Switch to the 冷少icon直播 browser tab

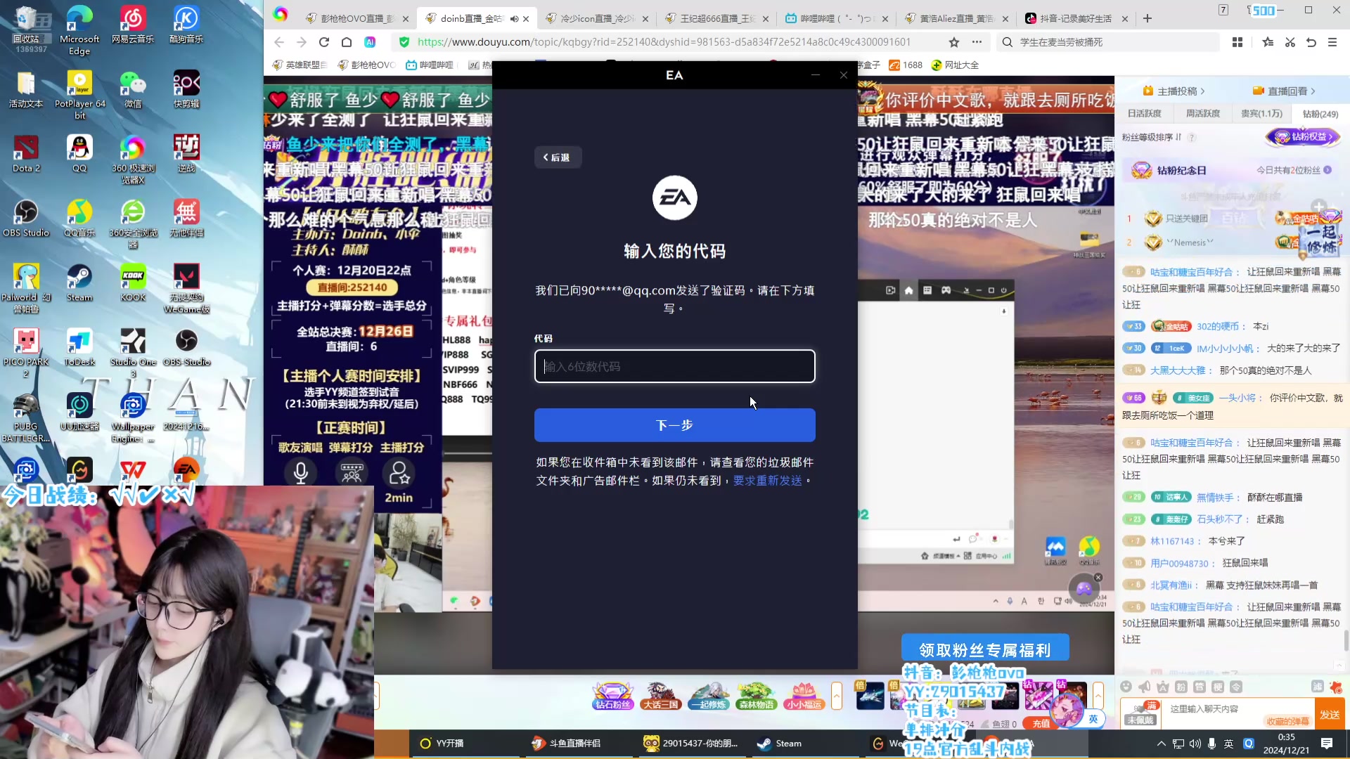point(598,19)
